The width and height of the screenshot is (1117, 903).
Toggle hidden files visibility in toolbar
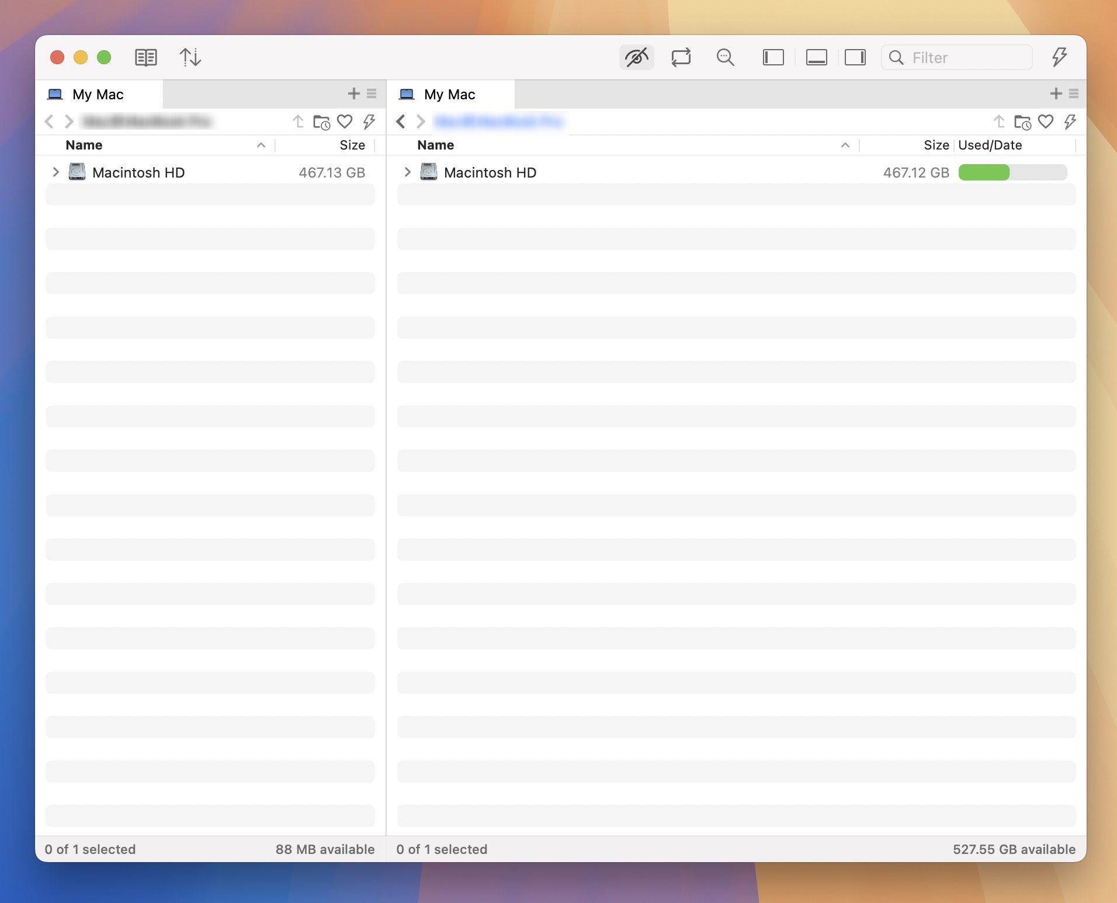(x=636, y=57)
